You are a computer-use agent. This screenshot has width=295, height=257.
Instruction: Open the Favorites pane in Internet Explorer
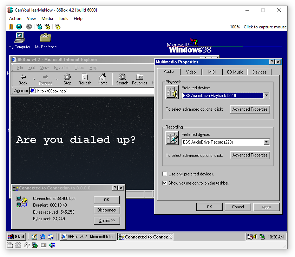click(140, 79)
